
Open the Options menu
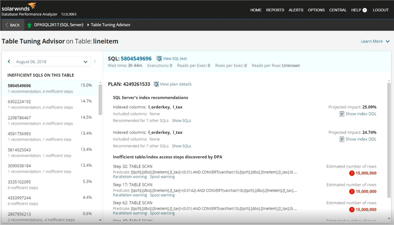(316, 10)
